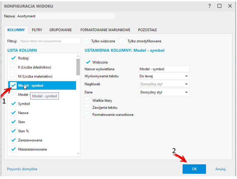Screen dimensions: 237x179
Task: Confirm with the OK button
Action: click(x=194, y=169)
